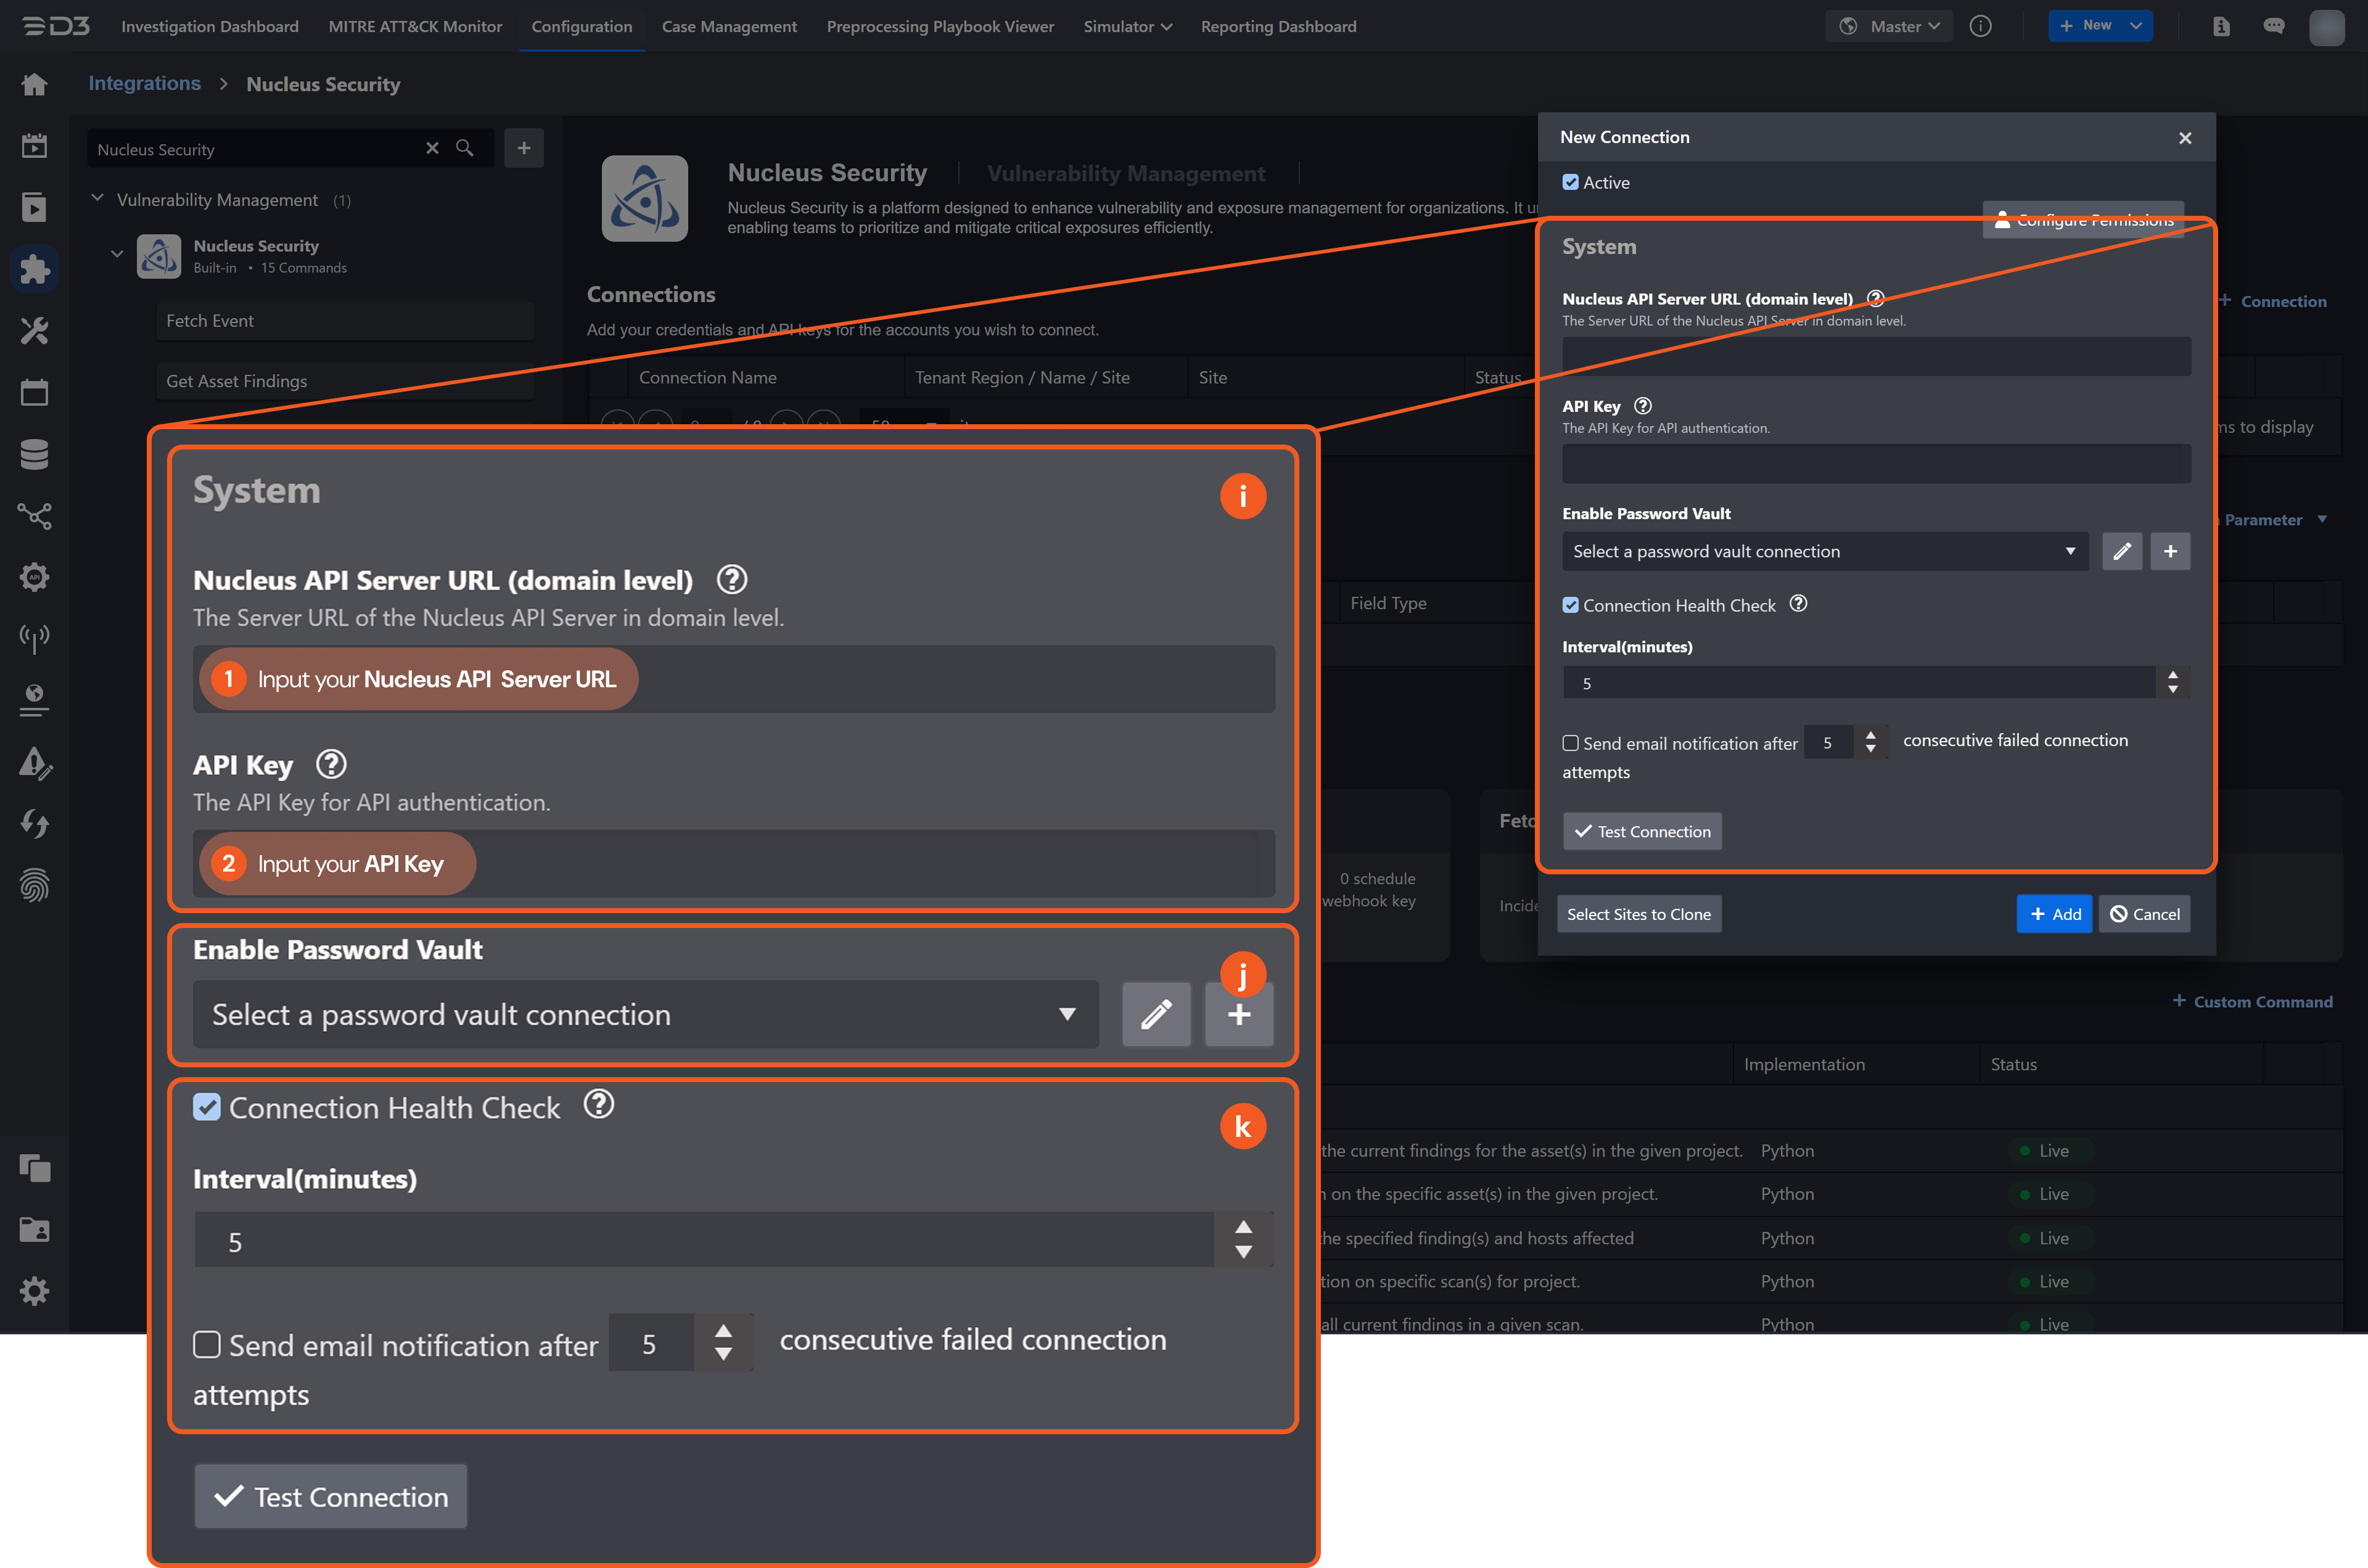Viewport: 2368px width, 1568px height.
Task: Open the Simulator menu
Action: point(1127,27)
